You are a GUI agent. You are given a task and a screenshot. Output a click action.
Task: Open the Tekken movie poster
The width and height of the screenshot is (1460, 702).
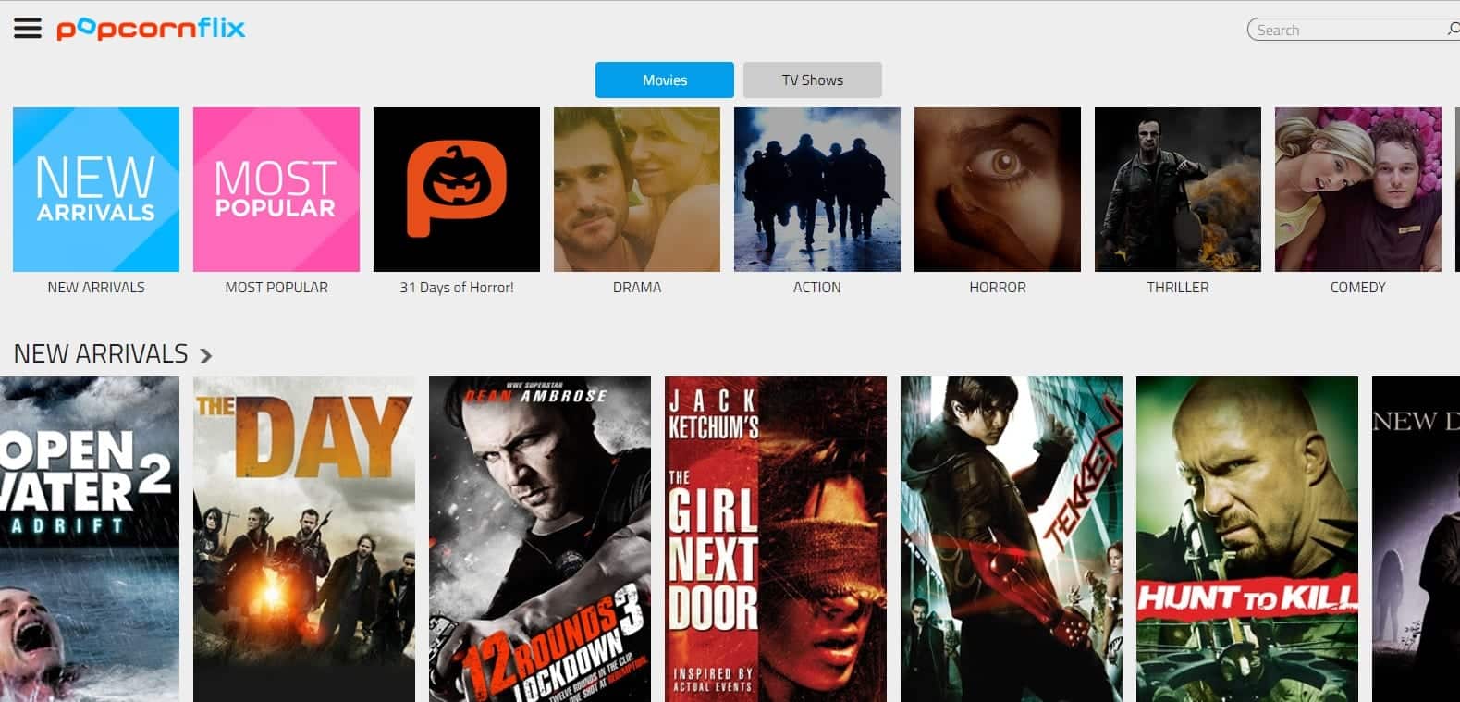click(1012, 539)
